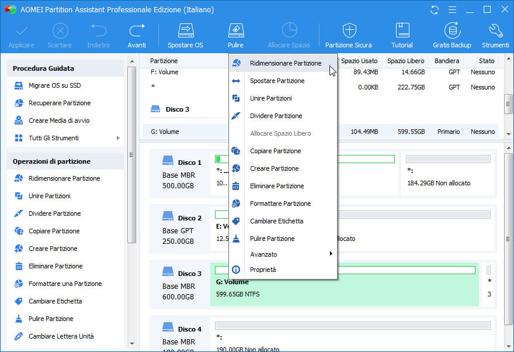
Task: Click the left sidebar scroll-up arrow
Action: coord(132,61)
